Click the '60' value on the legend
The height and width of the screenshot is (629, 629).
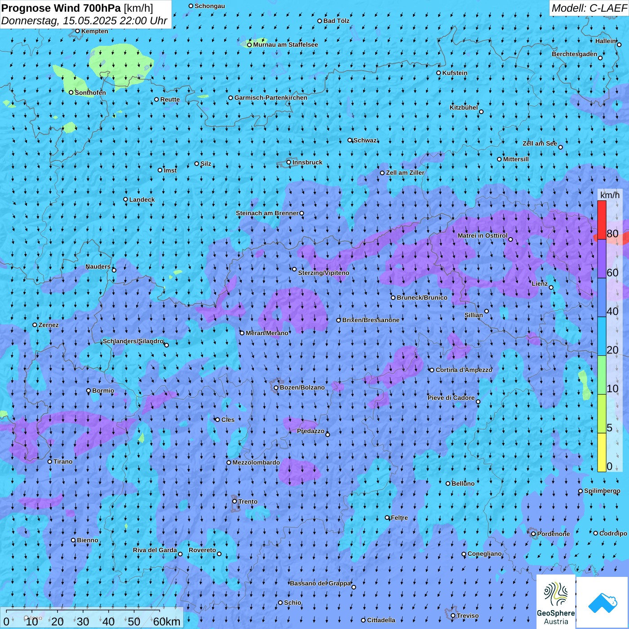click(612, 273)
